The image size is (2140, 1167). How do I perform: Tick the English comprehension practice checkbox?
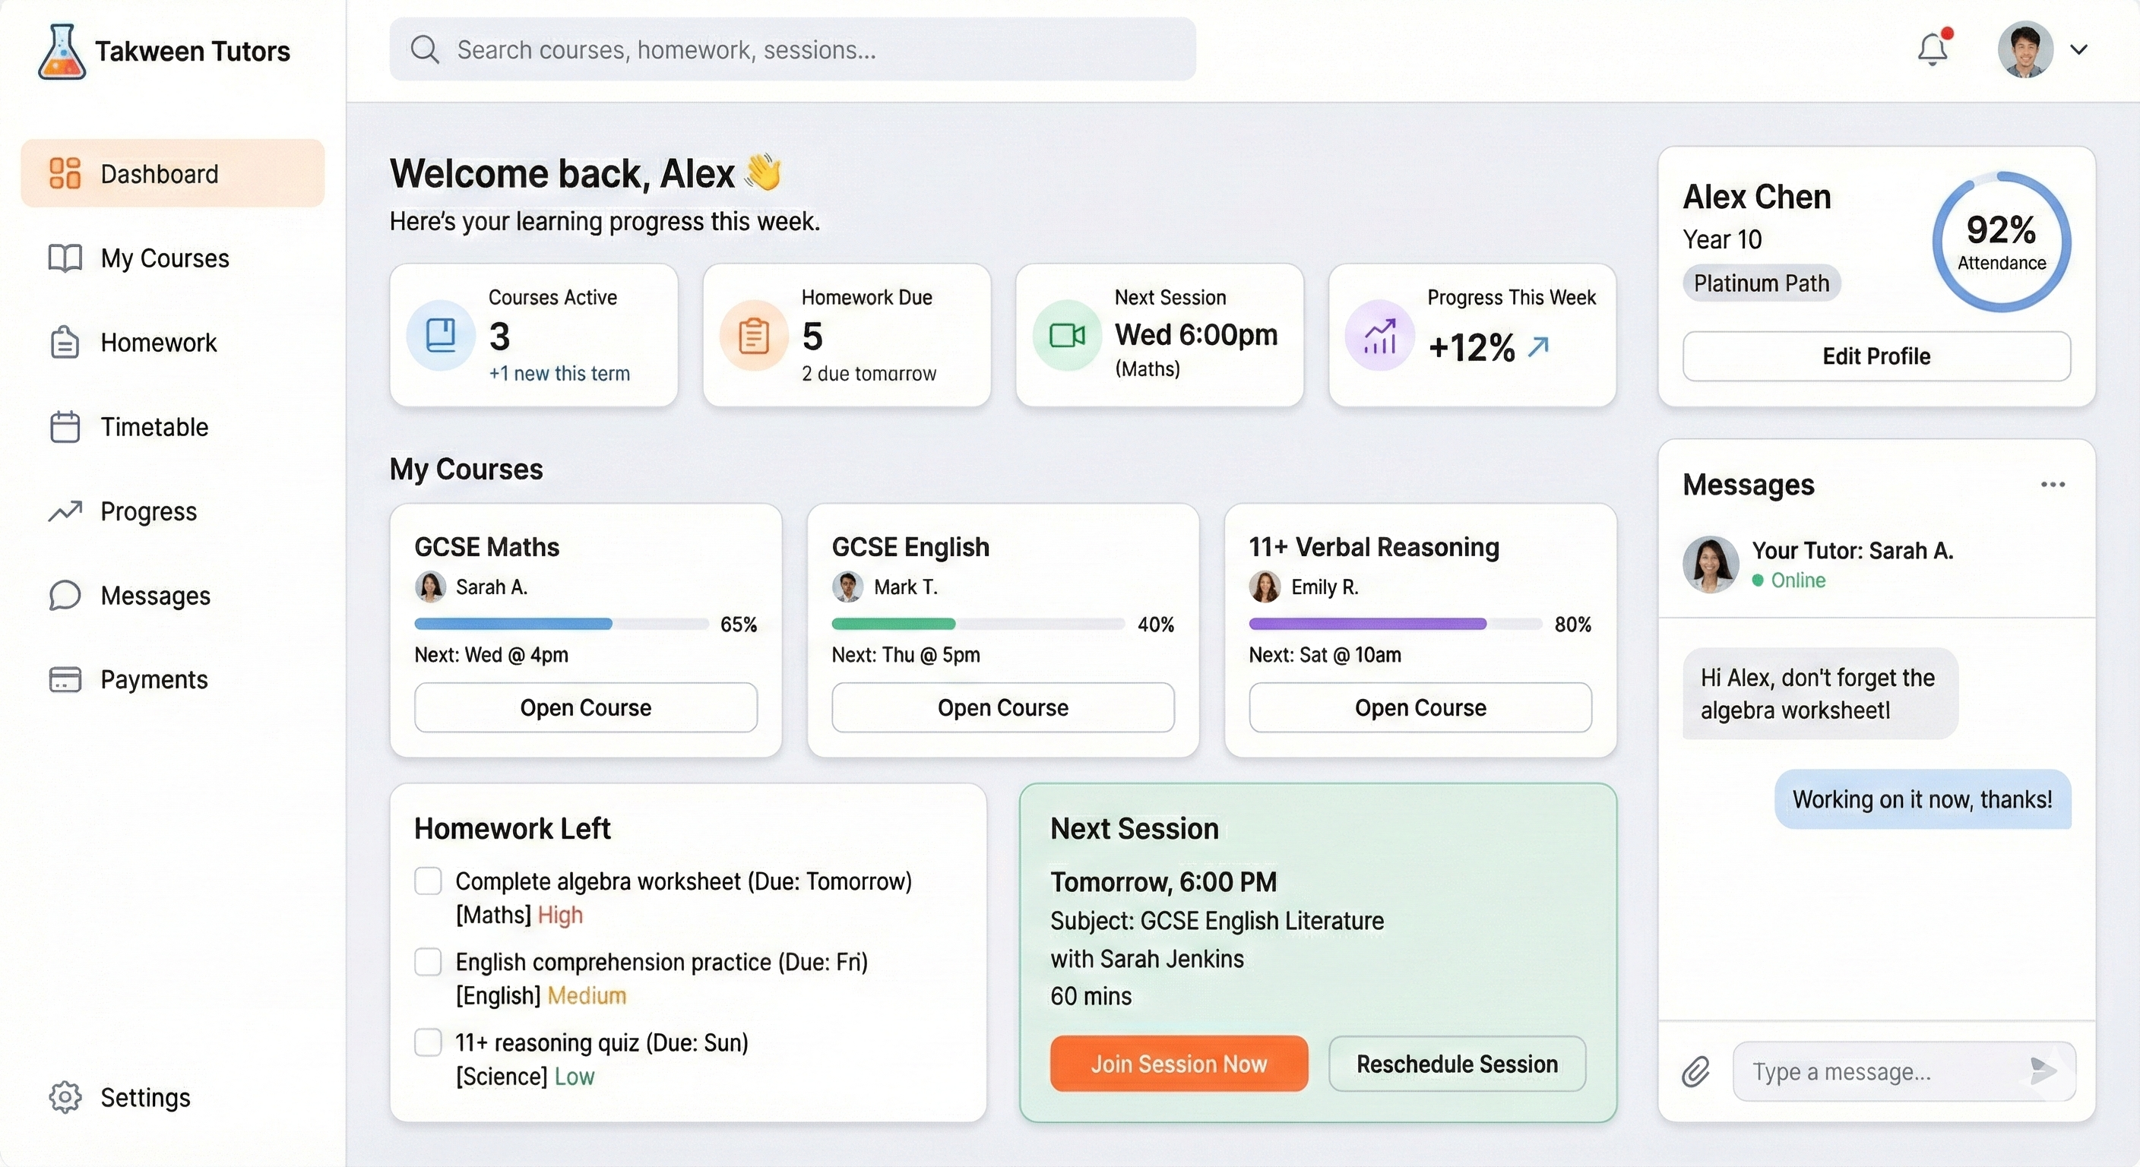point(428,962)
